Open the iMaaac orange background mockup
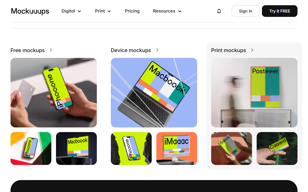Screen dimensions: 308x192 (x=177, y=148)
